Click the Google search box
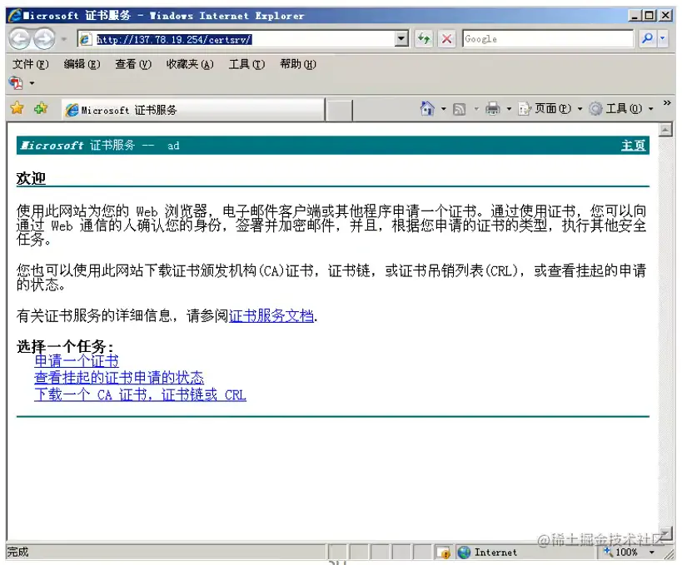Viewport: 682px width, 565px height. point(548,39)
